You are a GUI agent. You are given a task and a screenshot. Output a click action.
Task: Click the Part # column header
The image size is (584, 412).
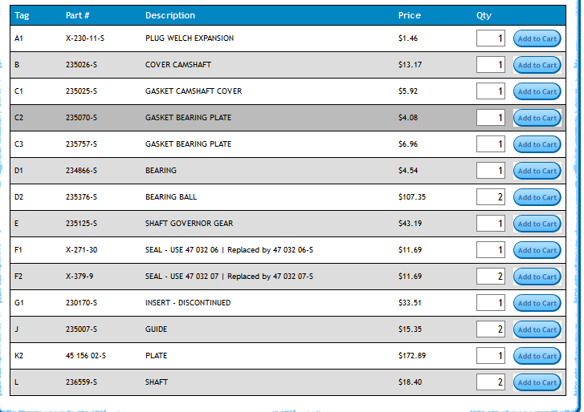[77, 15]
